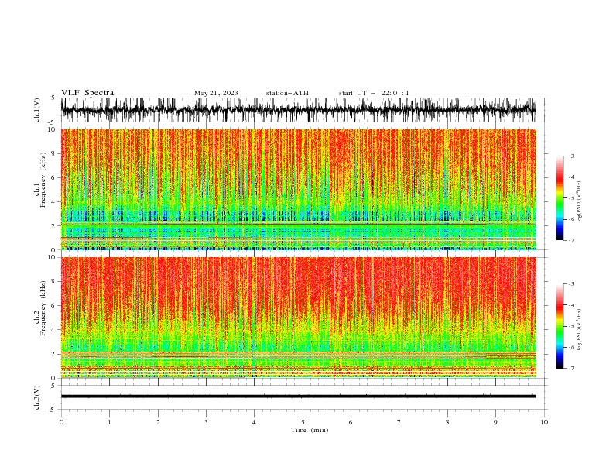Screen dimensions: 613x474
Task: Click the log(PSD) label beside ch.2 color bar
Action: click(x=580, y=330)
